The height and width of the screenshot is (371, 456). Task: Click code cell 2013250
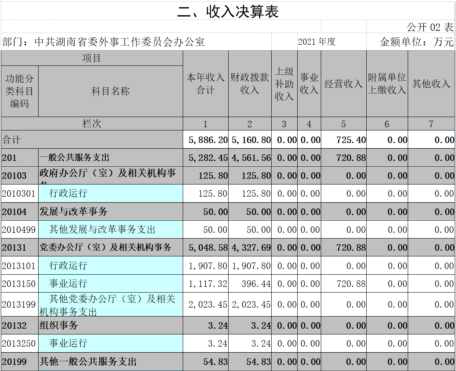pos(19,343)
